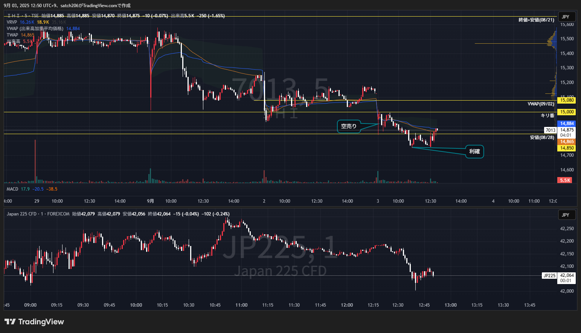581x333 pixels.
Task: Click the 15,000 price line label
Action: coord(567,112)
